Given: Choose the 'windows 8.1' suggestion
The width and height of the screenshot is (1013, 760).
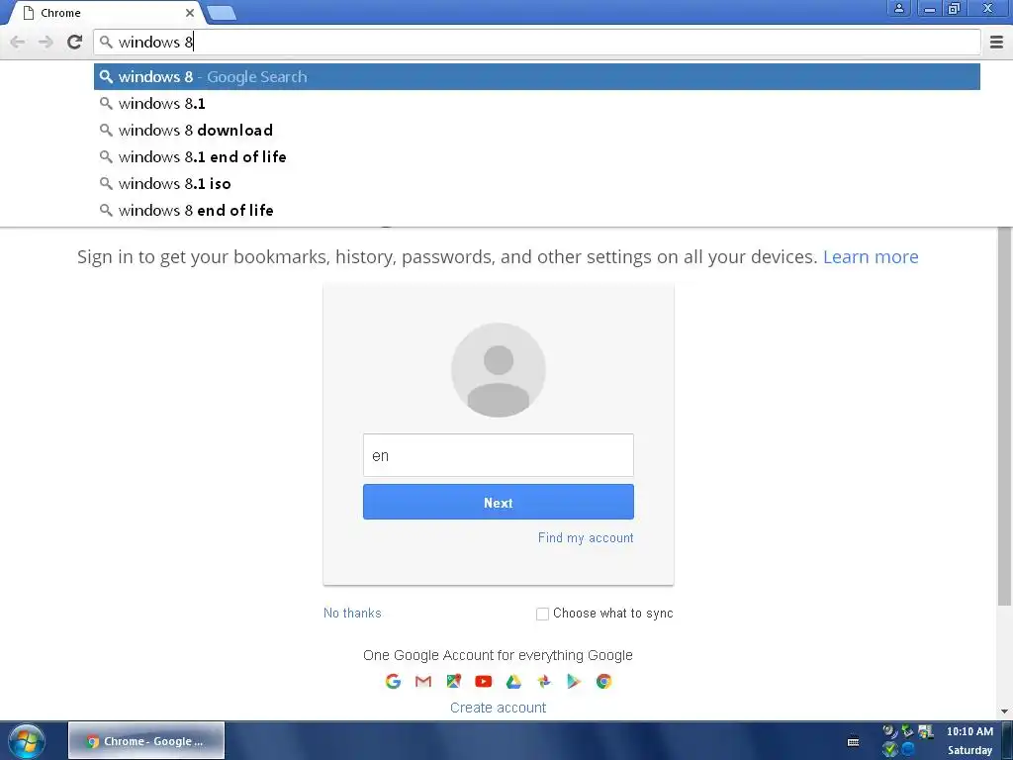Looking at the screenshot, I should pyautogui.click(x=537, y=103).
